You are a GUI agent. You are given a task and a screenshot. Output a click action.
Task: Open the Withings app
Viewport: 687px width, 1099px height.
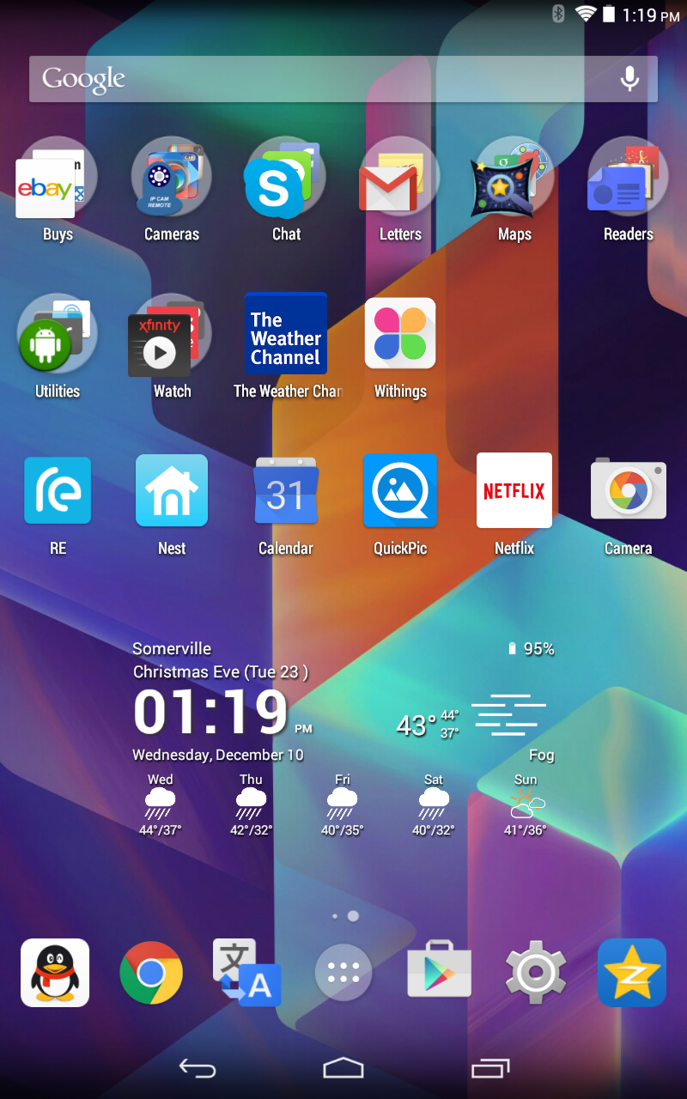point(400,333)
